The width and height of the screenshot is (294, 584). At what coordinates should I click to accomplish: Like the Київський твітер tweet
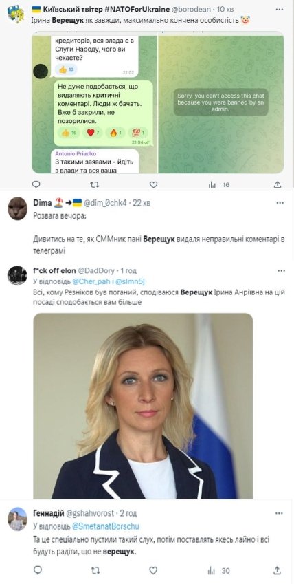point(153,184)
